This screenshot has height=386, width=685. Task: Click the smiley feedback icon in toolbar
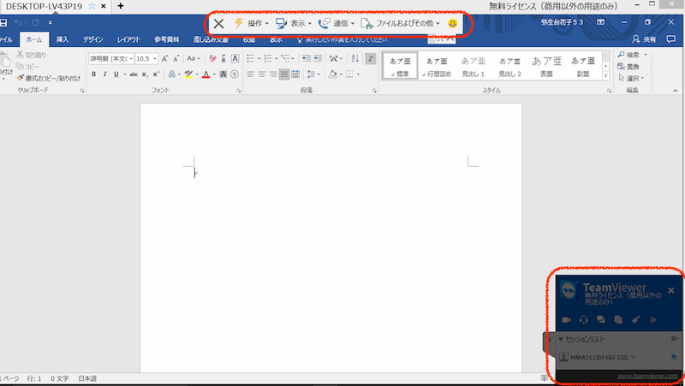coord(452,23)
